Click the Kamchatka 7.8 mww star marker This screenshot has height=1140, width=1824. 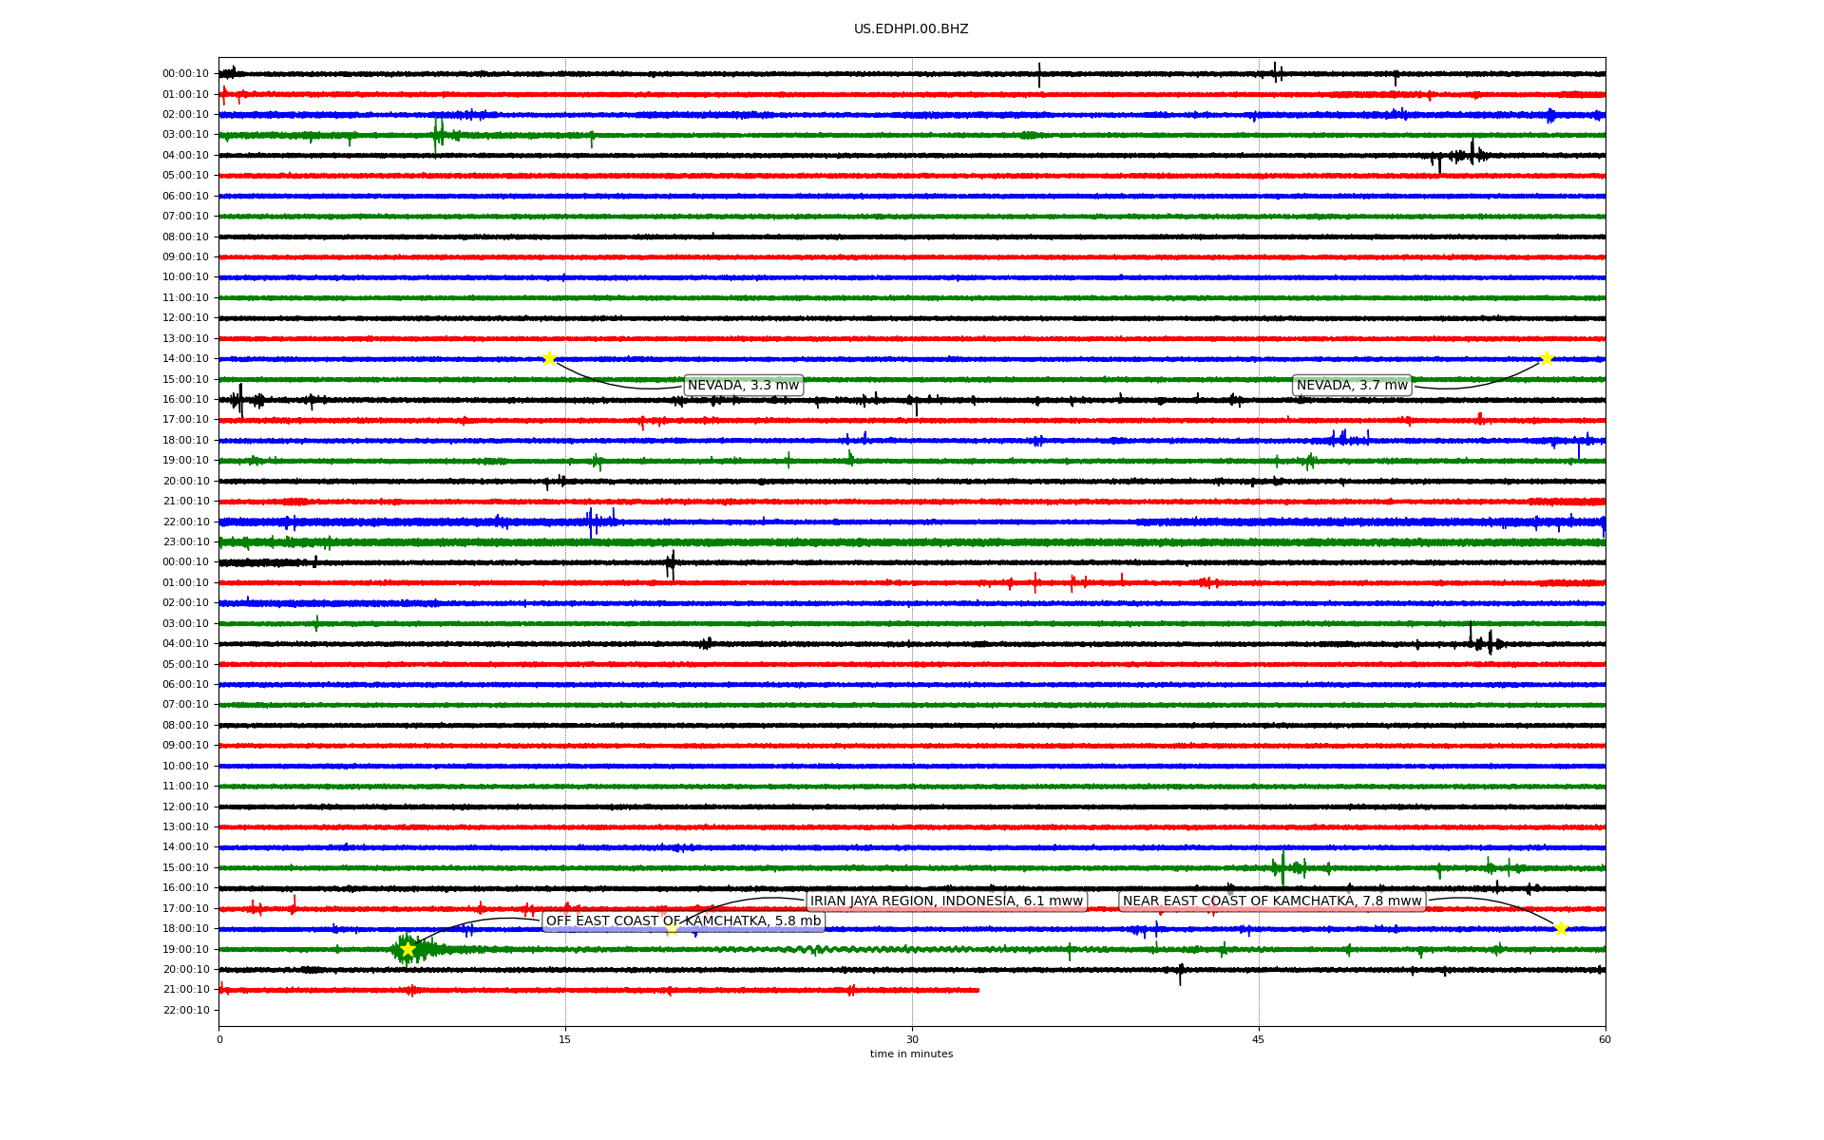(1560, 928)
